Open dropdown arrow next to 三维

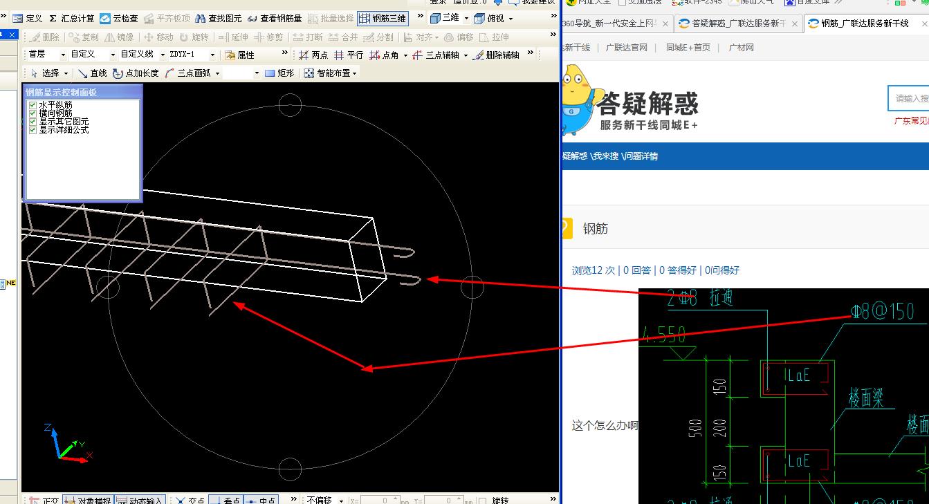(x=466, y=19)
